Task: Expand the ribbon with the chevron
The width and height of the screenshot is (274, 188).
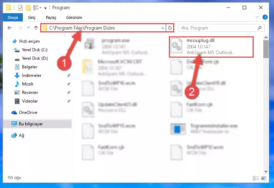Action: coord(257,17)
